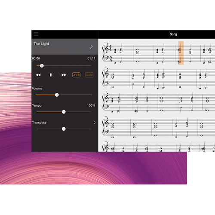
Task: Click the bass clef of the first staff
Action: (x=107, y=58)
